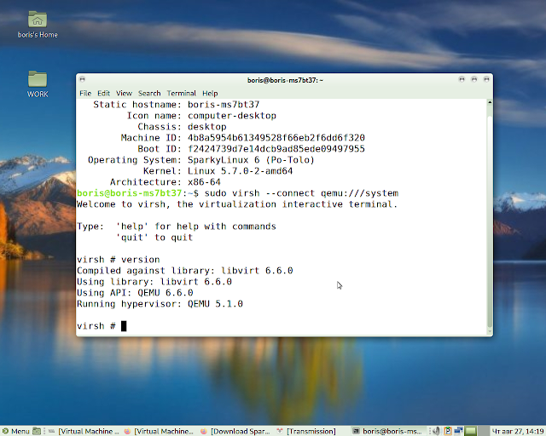The image size is (546, 436).
Task: Click the volume speaker tray icon
Action: [x=436, y=431]
